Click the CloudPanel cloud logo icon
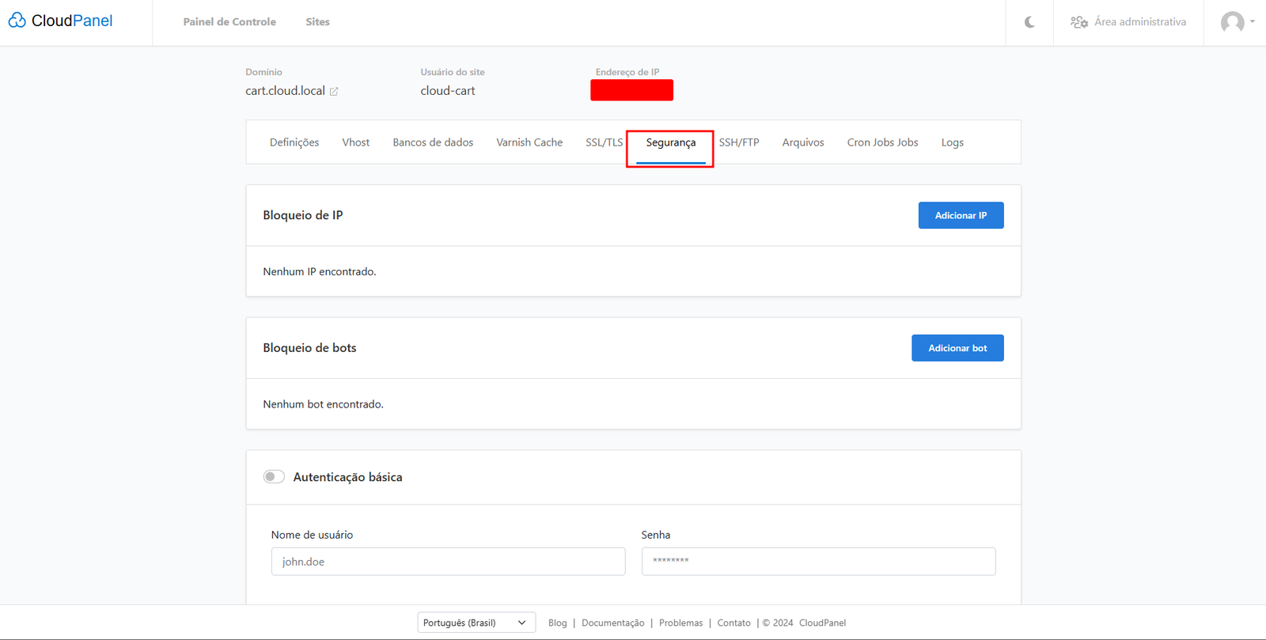 tap(17, 21)
